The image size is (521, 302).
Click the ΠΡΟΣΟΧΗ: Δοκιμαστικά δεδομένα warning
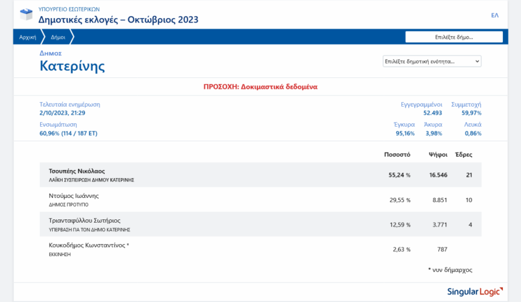point(260,87)
